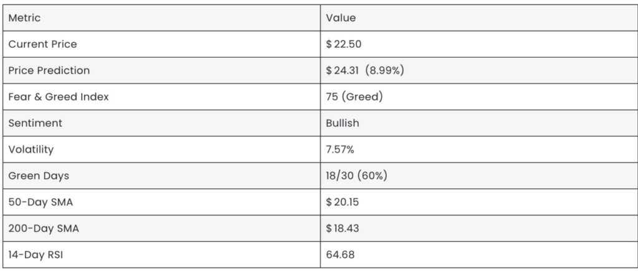The width and height of the screenshot is (638, 271).
Task: Select the Volatility row label
Action: (x=31, y=149)
